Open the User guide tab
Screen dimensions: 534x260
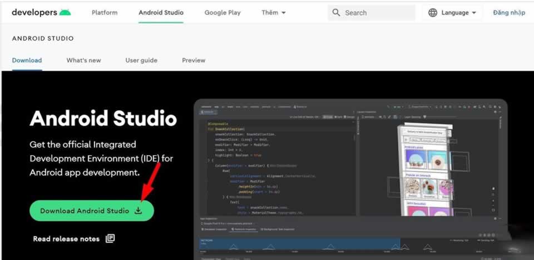(x=141, y=60)
